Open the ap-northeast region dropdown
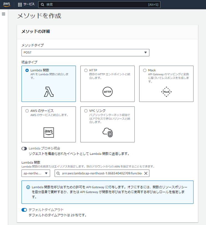This screenshot has height=225, width=206. [x=36, y=173]
